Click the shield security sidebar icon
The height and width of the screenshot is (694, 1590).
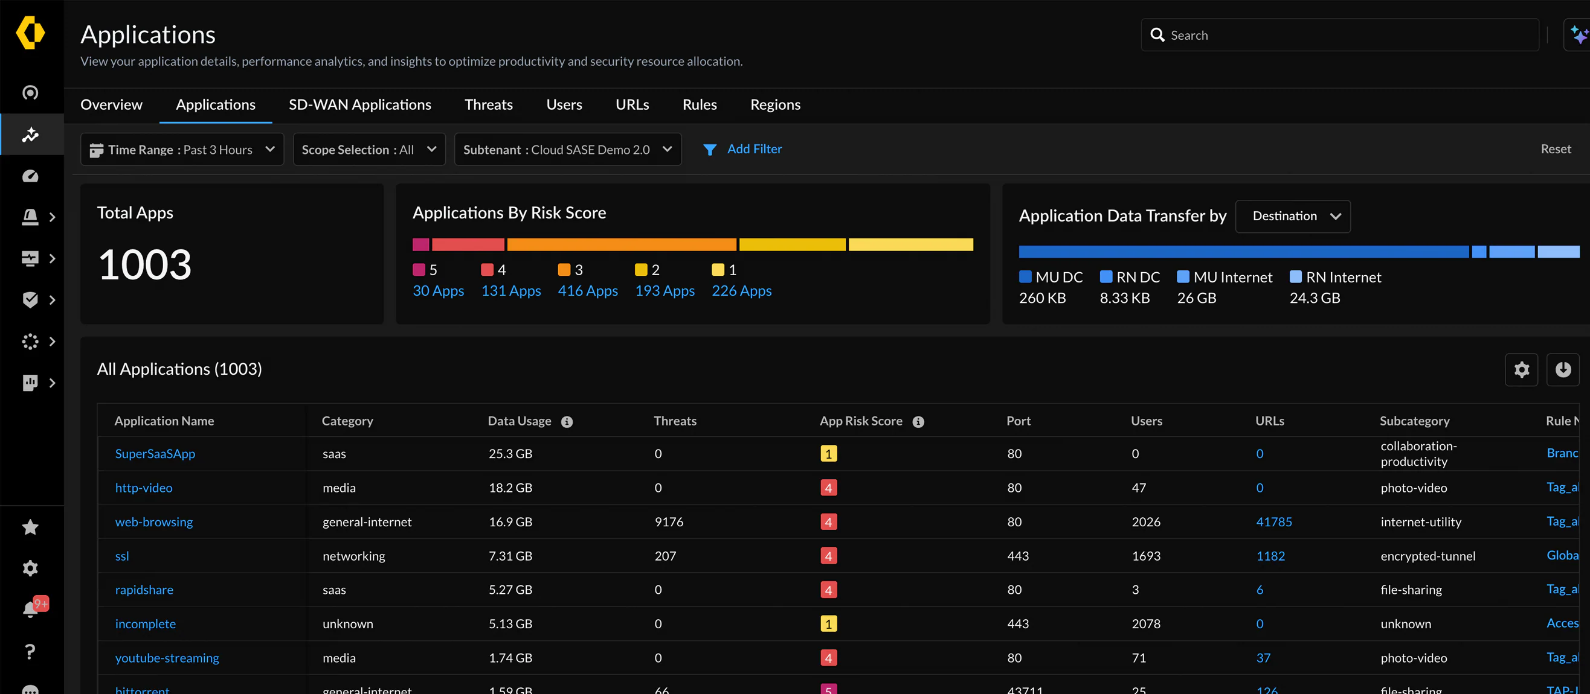point(30,300)
